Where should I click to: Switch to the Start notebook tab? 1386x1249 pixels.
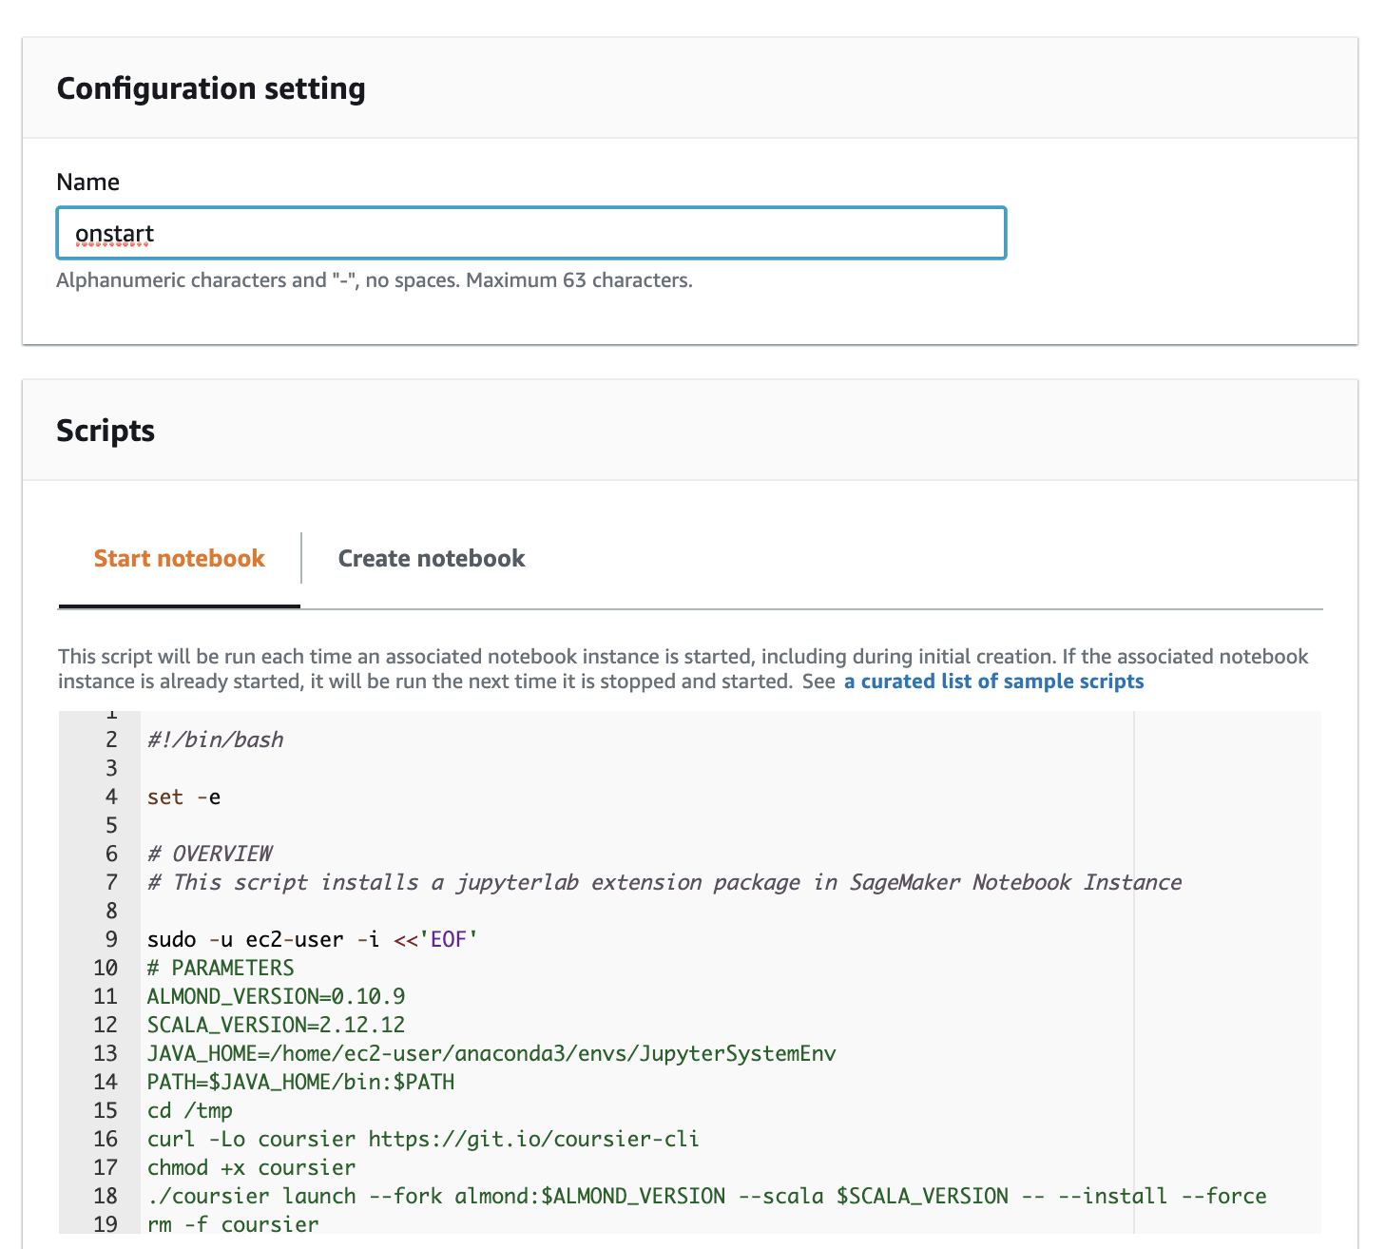[x=179, y=559]
